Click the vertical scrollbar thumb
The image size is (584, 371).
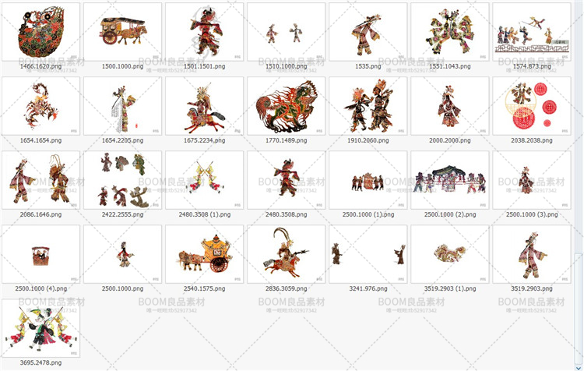click(x=578, y=309)
